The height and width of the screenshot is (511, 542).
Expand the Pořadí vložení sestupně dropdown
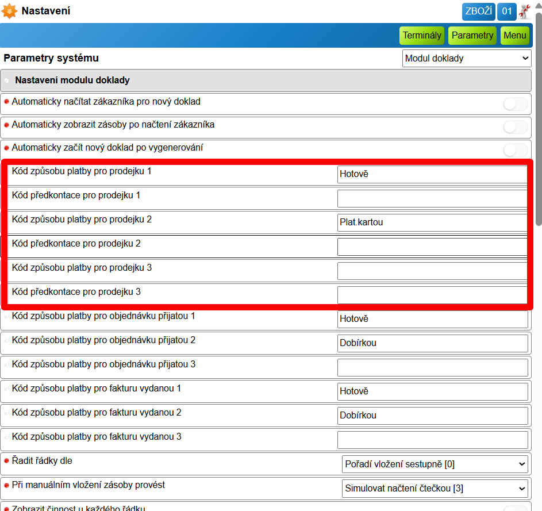435,464
